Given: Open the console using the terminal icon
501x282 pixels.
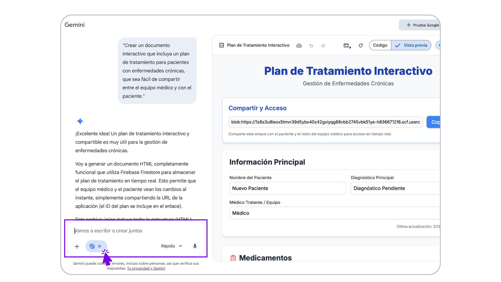Looking at the screenshot, I should [x=346, y=45].
